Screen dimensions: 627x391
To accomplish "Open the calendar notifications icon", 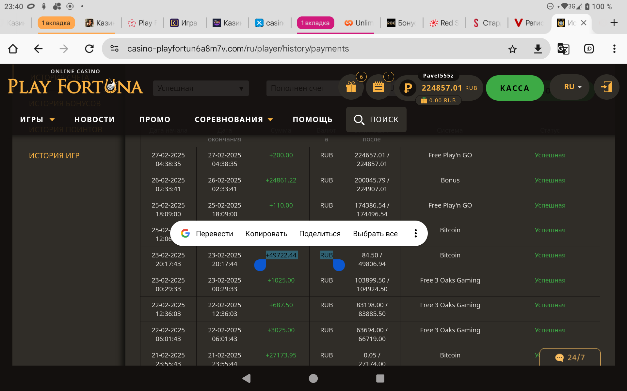I will click(378, 87).
